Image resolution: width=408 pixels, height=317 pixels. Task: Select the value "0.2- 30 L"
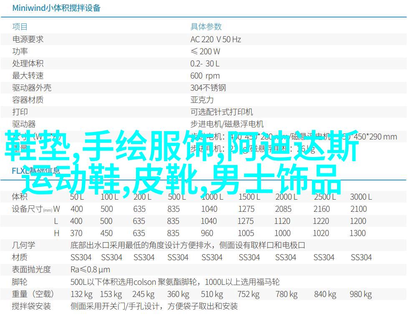pyautogui.click(x=205, y=63)
